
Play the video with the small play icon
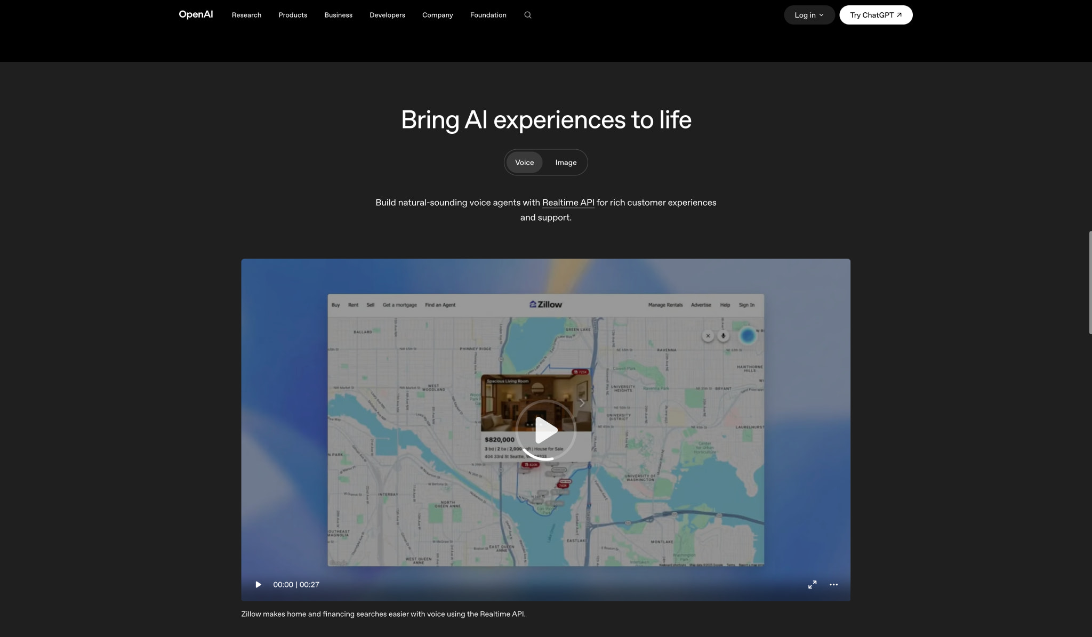[258, 585]
